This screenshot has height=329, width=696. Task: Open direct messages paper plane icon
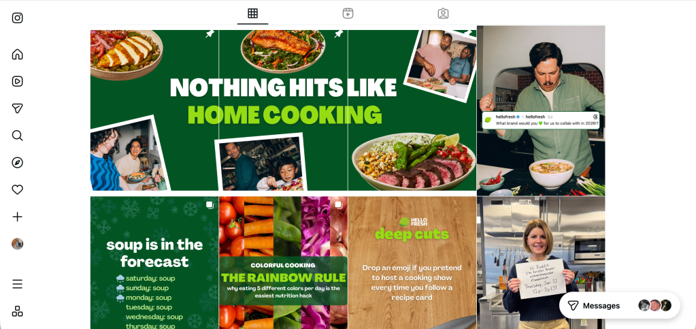[x=17, y=108]
